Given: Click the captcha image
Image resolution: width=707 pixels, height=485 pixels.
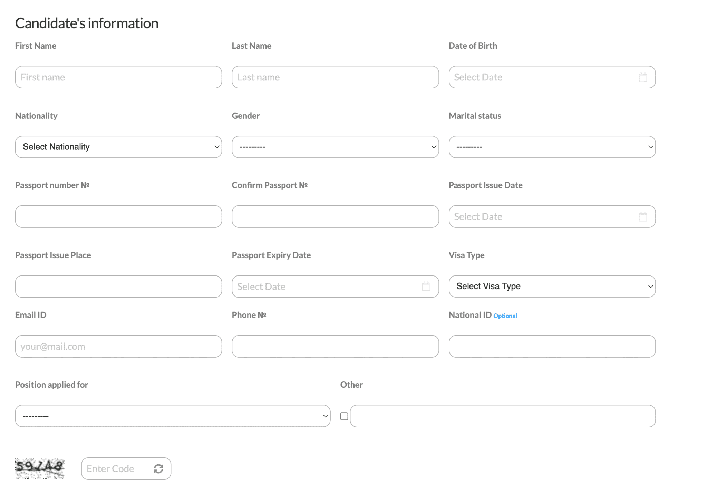Looking at the screenshot, I should (40, 468).
